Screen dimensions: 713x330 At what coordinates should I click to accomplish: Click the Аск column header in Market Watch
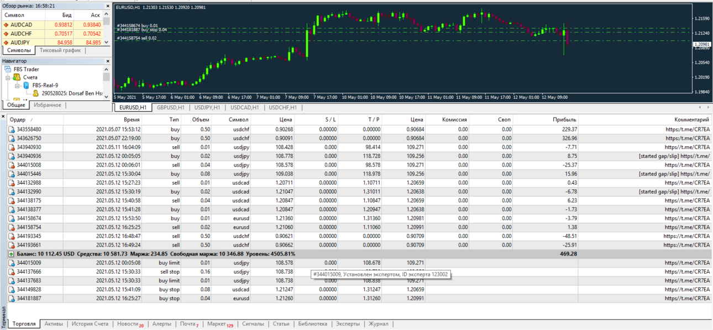pos(89,15)
